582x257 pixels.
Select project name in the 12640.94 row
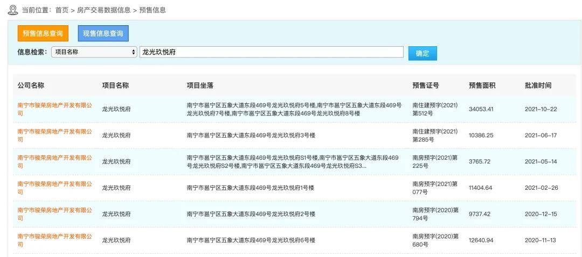116,240
